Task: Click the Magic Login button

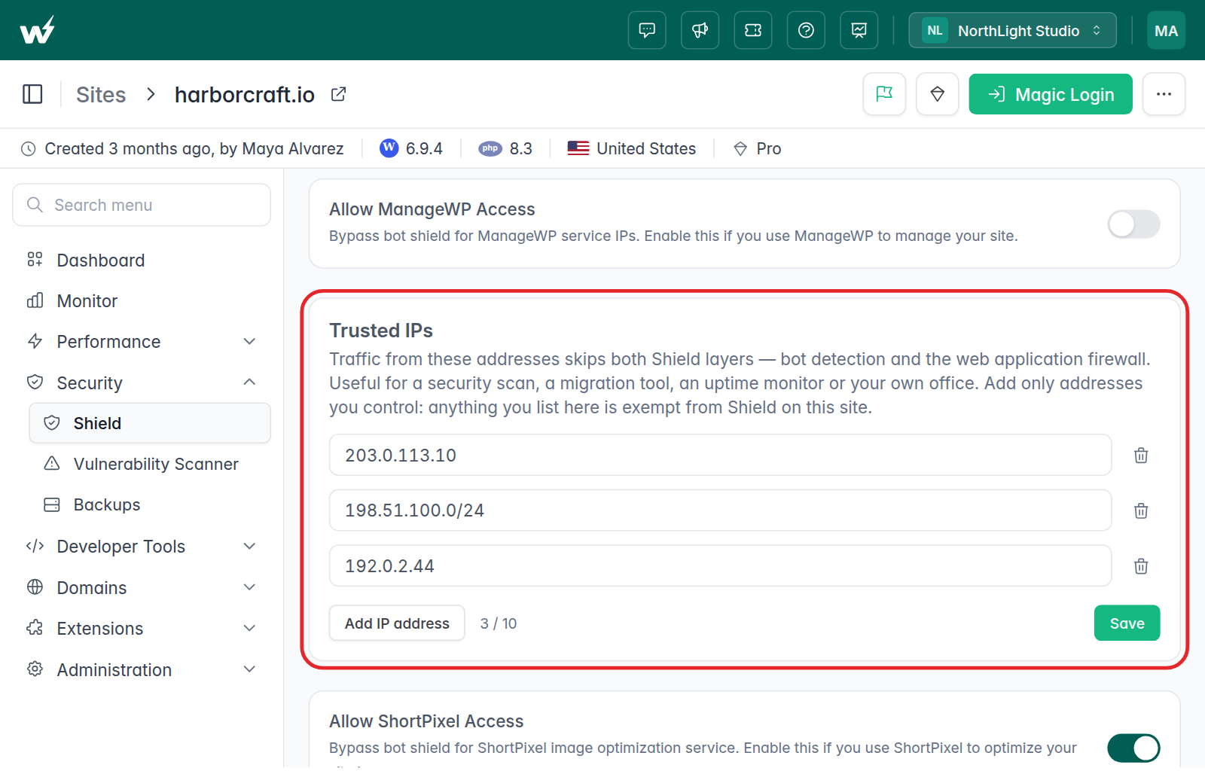Action: tap(1051, 94)
